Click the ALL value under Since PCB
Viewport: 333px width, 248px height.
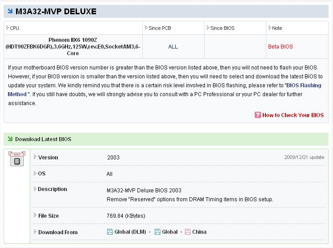[x=173, y=47]
